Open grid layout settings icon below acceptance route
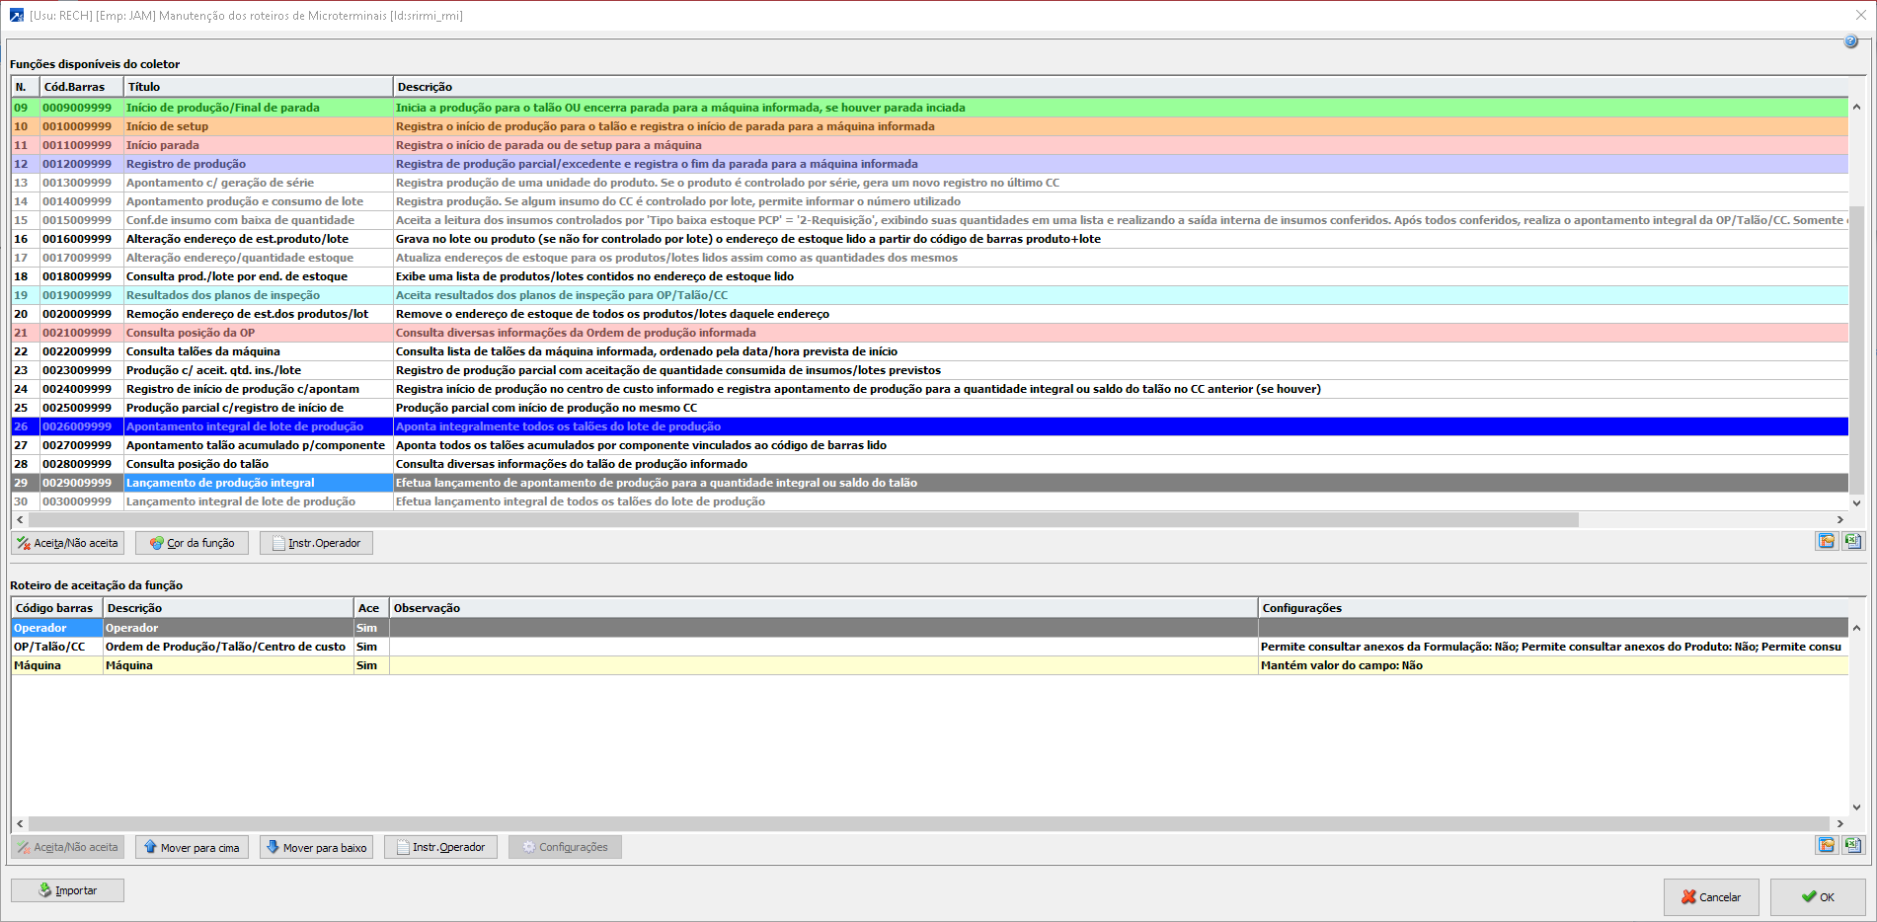 point(1826,845)
